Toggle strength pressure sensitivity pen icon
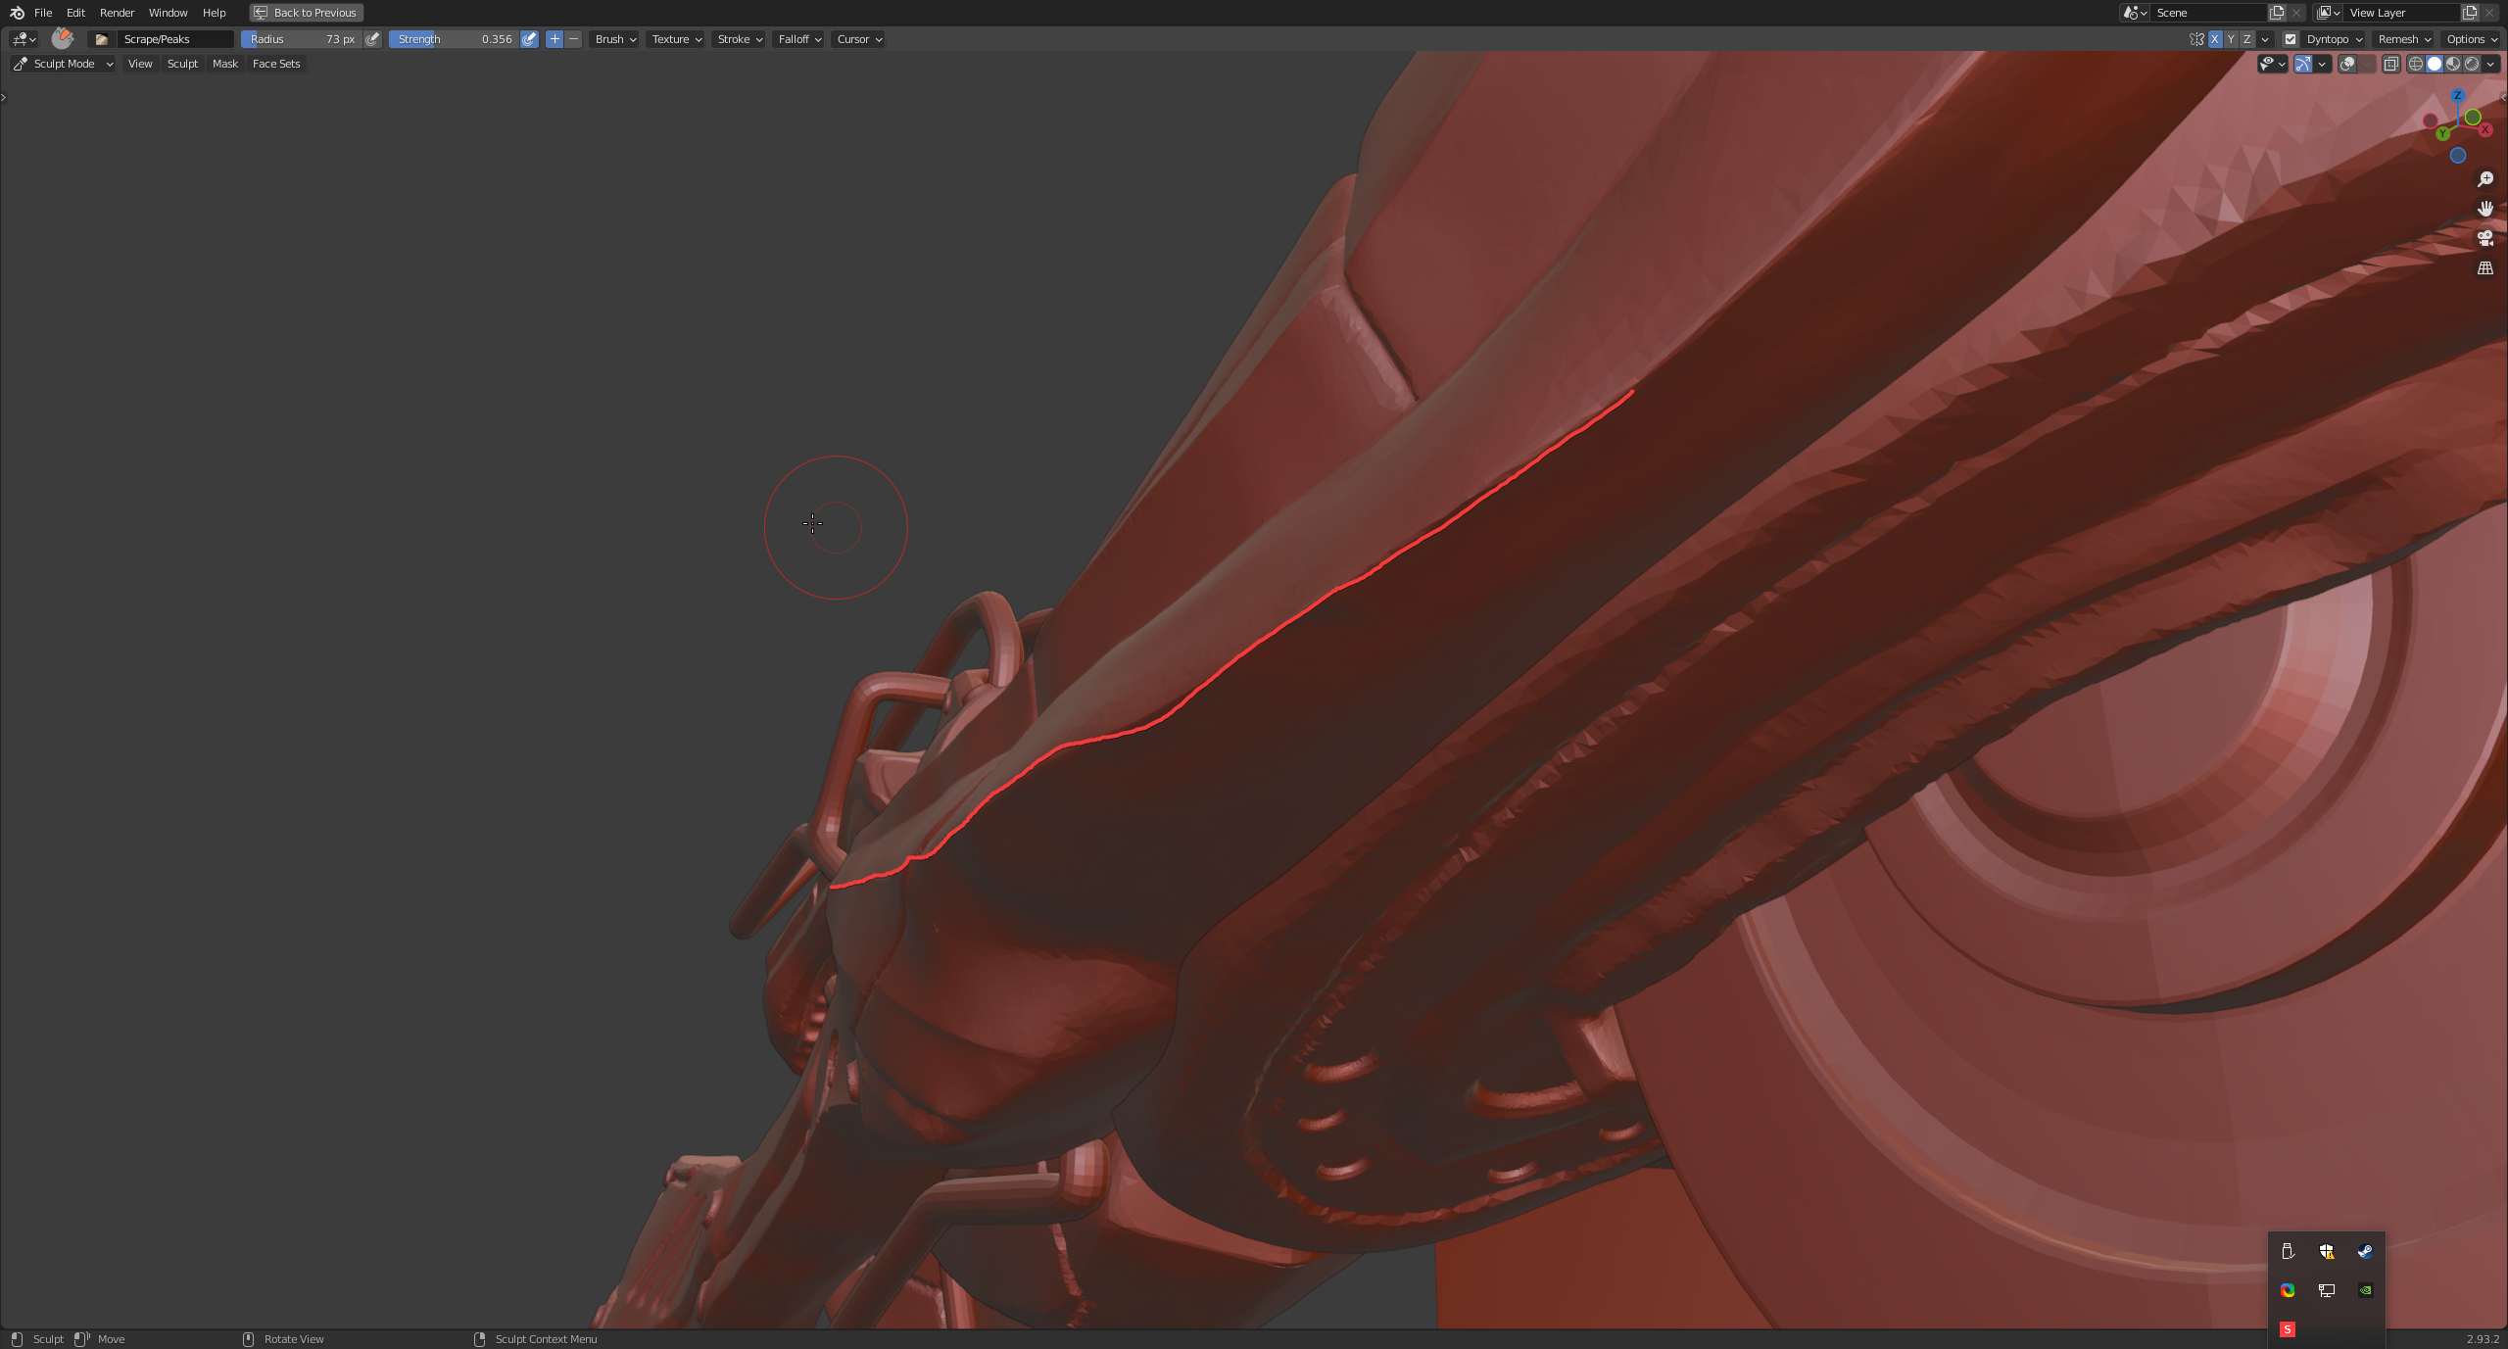2508x1349 pixels. (x=529, y=39)
